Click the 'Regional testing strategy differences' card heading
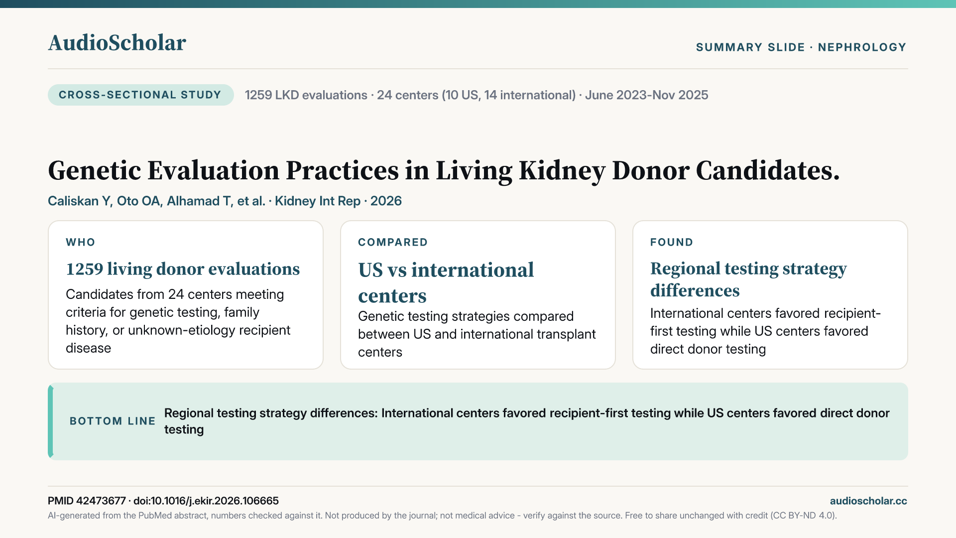 tap(748, 279)
